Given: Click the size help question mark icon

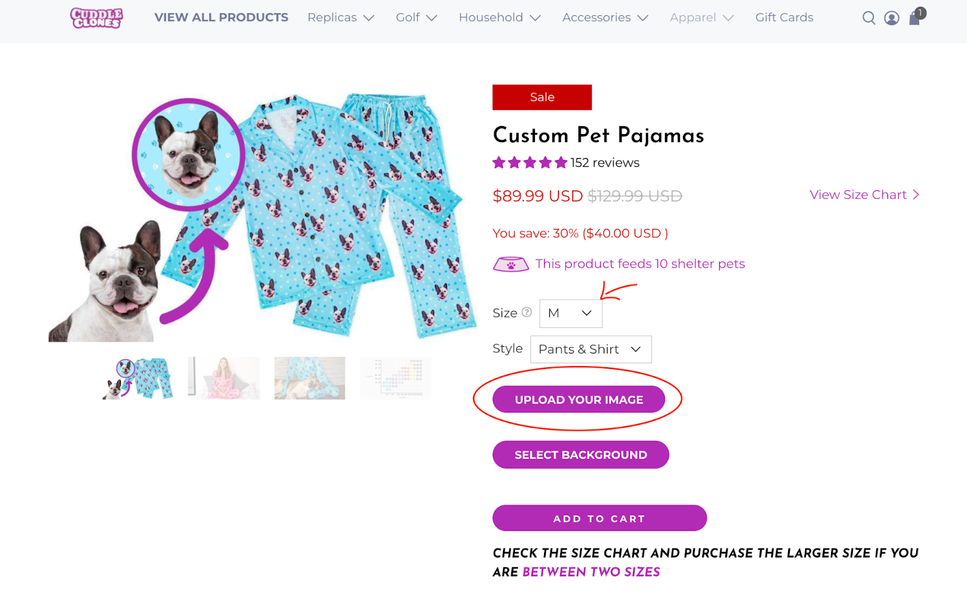Looking at the screenshot, I should (x=527, y=312).
